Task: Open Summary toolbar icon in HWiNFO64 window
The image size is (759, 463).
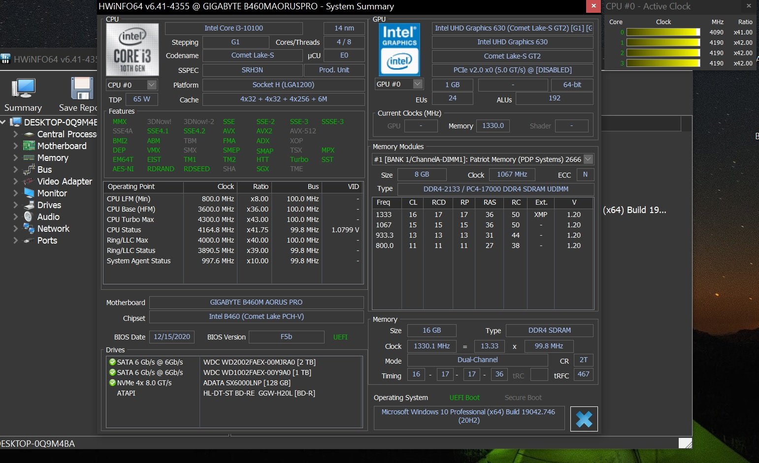Action: (x=23, y=89)
